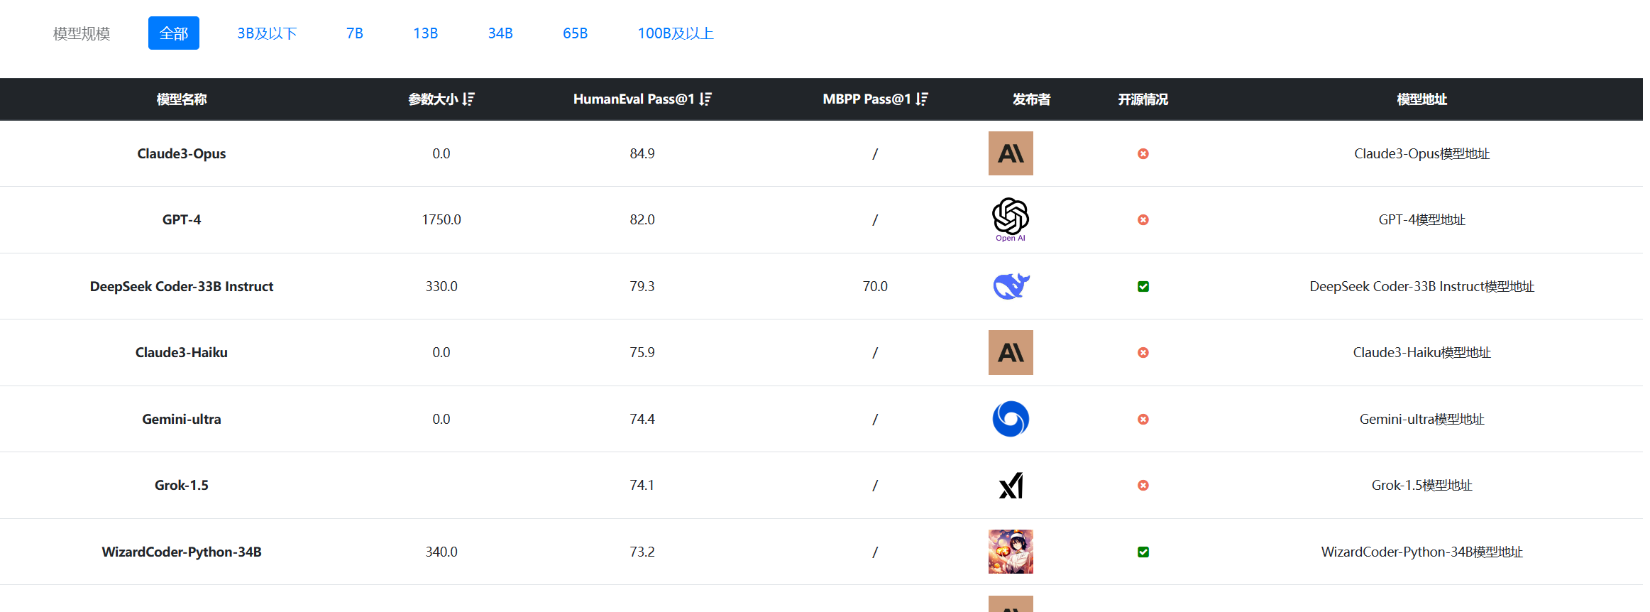1650x612 pixels.
Task: Select the 全部 filter button
Action: (174, 33)
